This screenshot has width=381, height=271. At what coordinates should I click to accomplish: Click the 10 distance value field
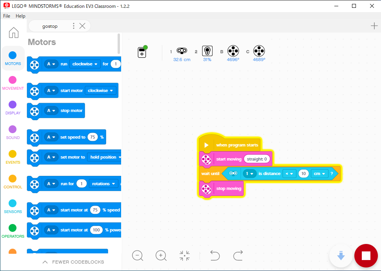pyautogui.click(x=303, y=173)
